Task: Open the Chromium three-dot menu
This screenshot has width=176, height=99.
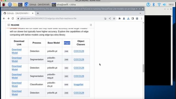Action: pyautogui.click(x=141, y=18)
